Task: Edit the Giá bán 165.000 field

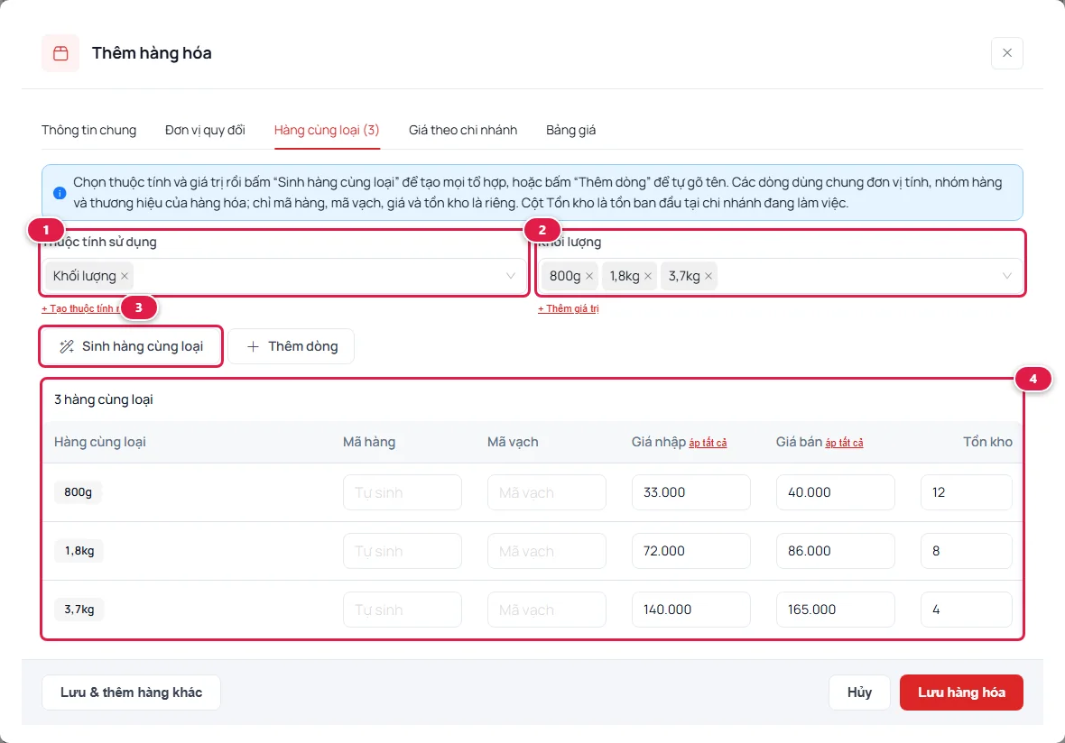Action: (x=836, y=610)
